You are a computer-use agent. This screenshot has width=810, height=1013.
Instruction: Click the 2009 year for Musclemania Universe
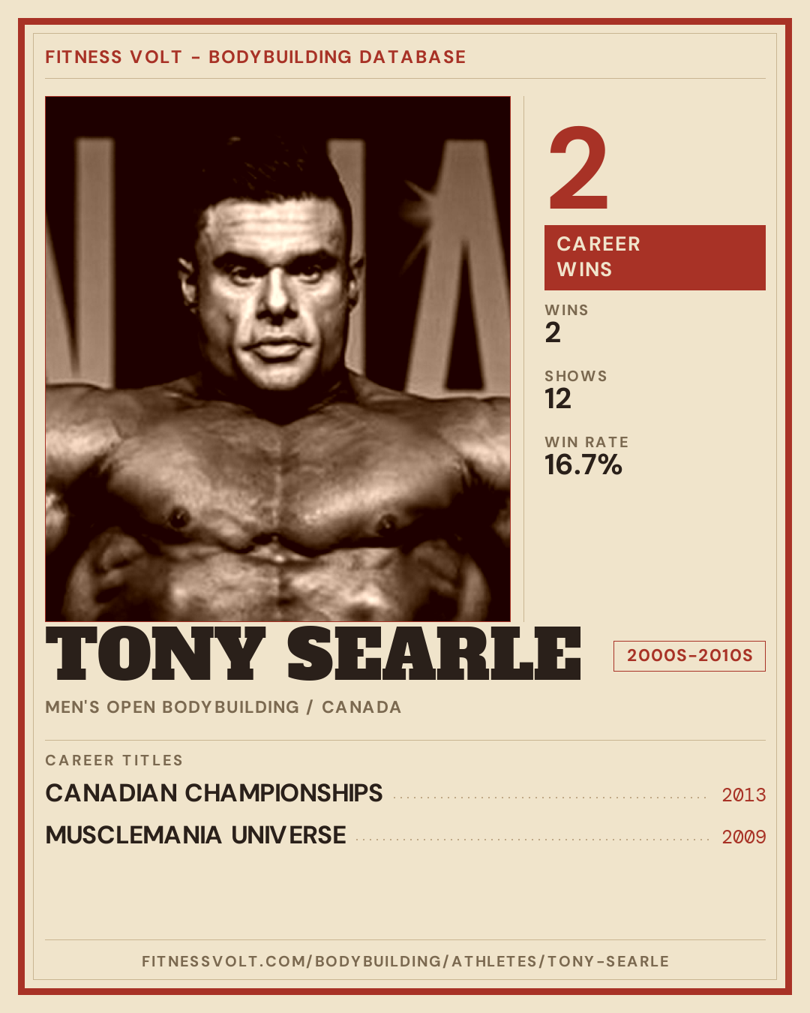coord(743,837)
